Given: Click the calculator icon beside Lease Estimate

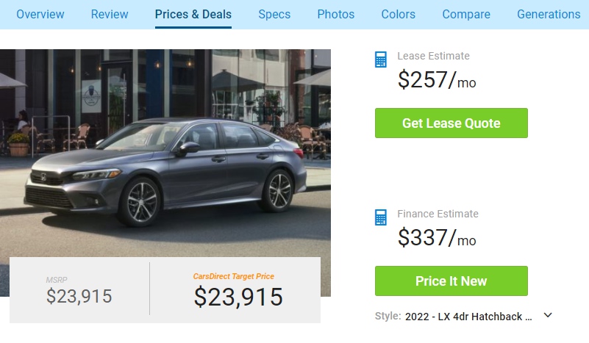Looking at the screenshot, I should (x=381, y=59).
